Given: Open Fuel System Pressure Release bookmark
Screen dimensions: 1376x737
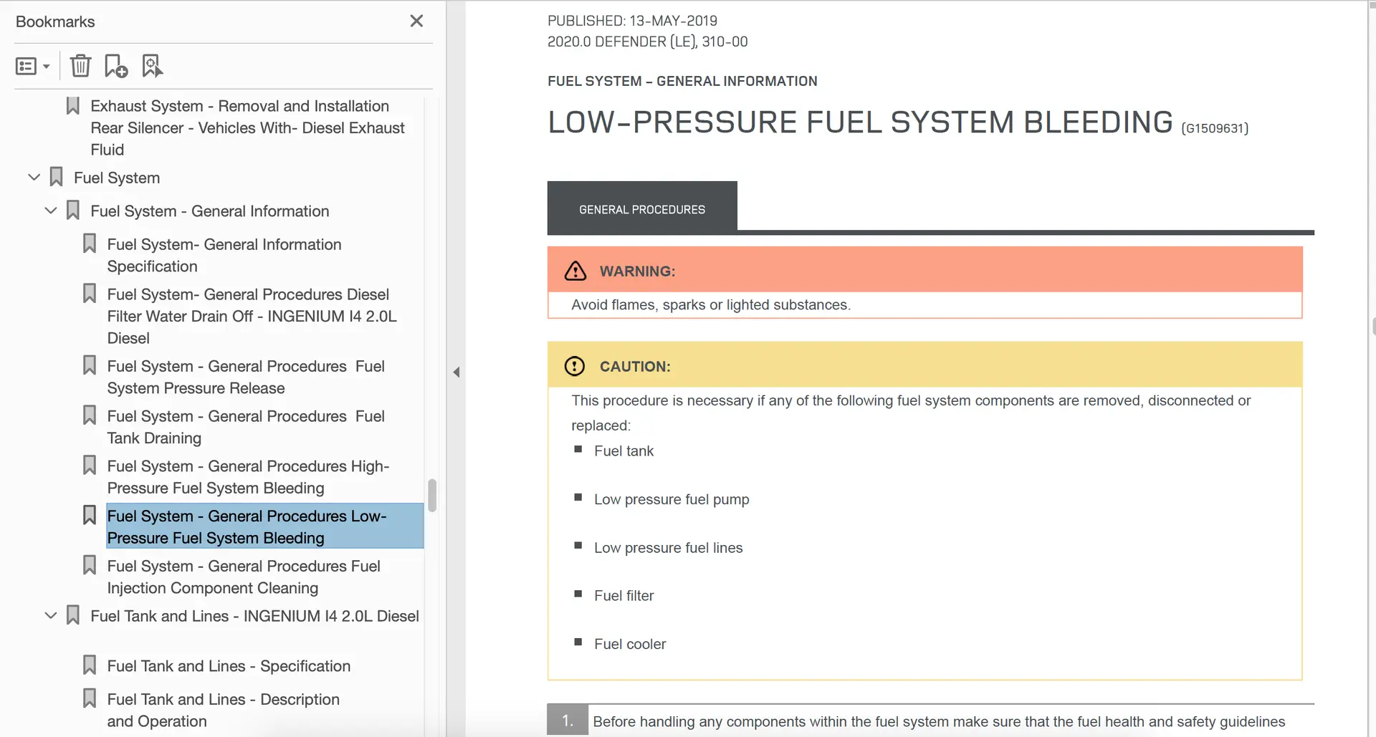Looking at the screenshot, I should pyautogui.click(x=246, y=377).
